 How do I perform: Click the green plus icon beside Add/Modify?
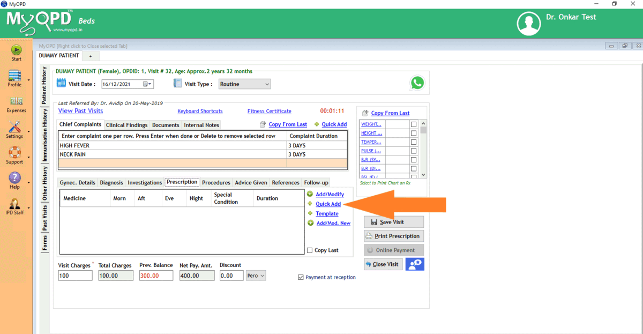click(x=310, y=194)
